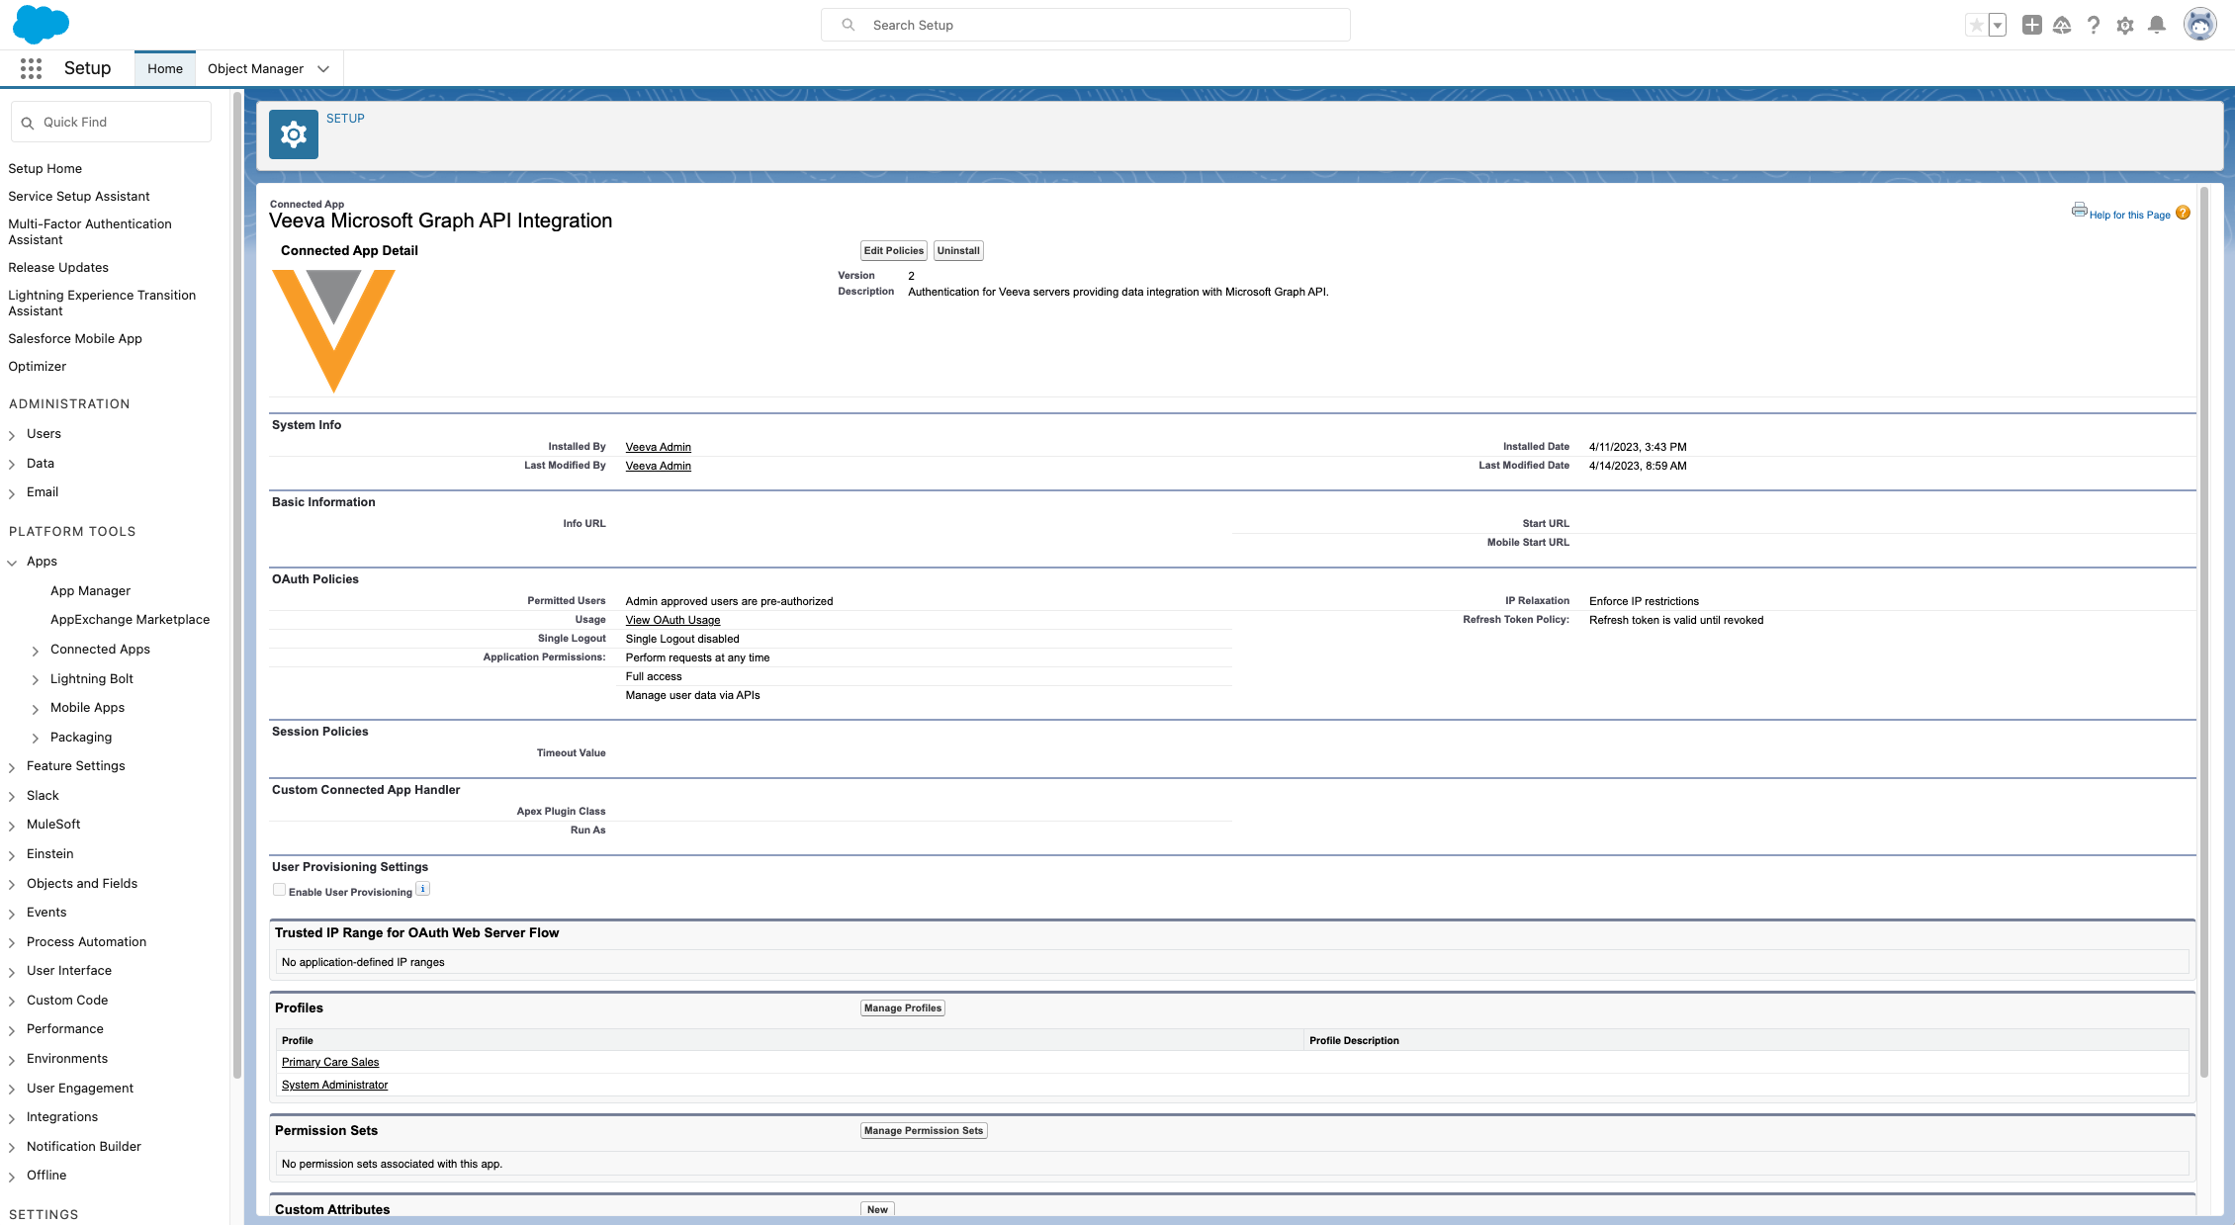Click the Global Actions plus icon
Screen dimensions: 2235x1225
(2031, 26)
